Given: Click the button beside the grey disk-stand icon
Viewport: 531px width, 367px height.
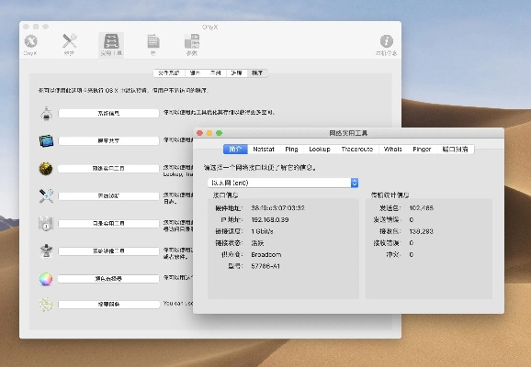Looking at the screenshot, I should click(x=108, y=251).
